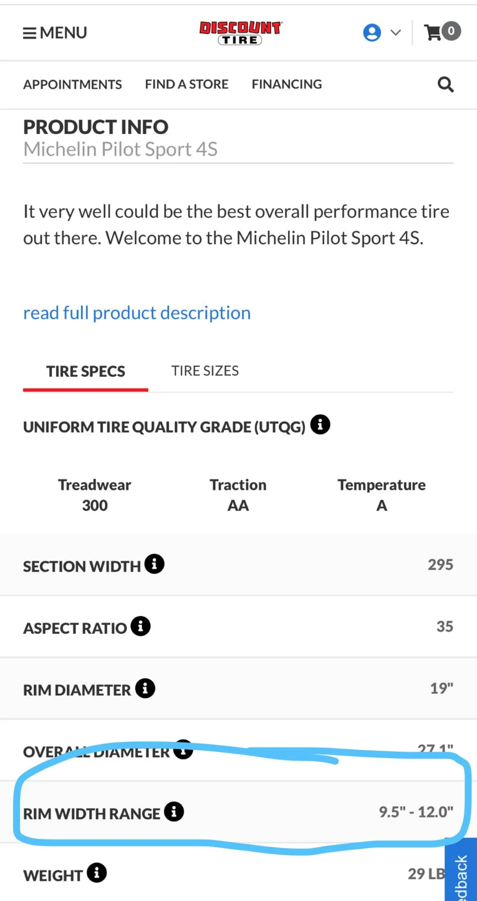Viewport: 477px width, 901px height.
Task: Open the Financing link
Action: [287, 84]
